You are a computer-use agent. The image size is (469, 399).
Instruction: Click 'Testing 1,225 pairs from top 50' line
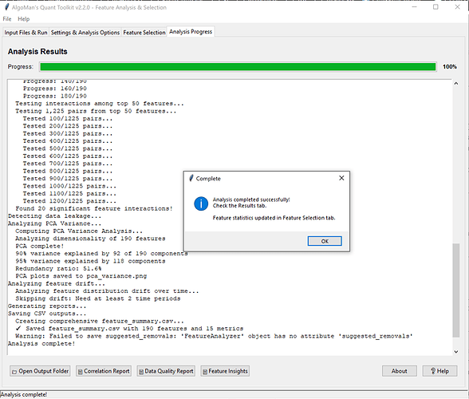click(96, 111)
